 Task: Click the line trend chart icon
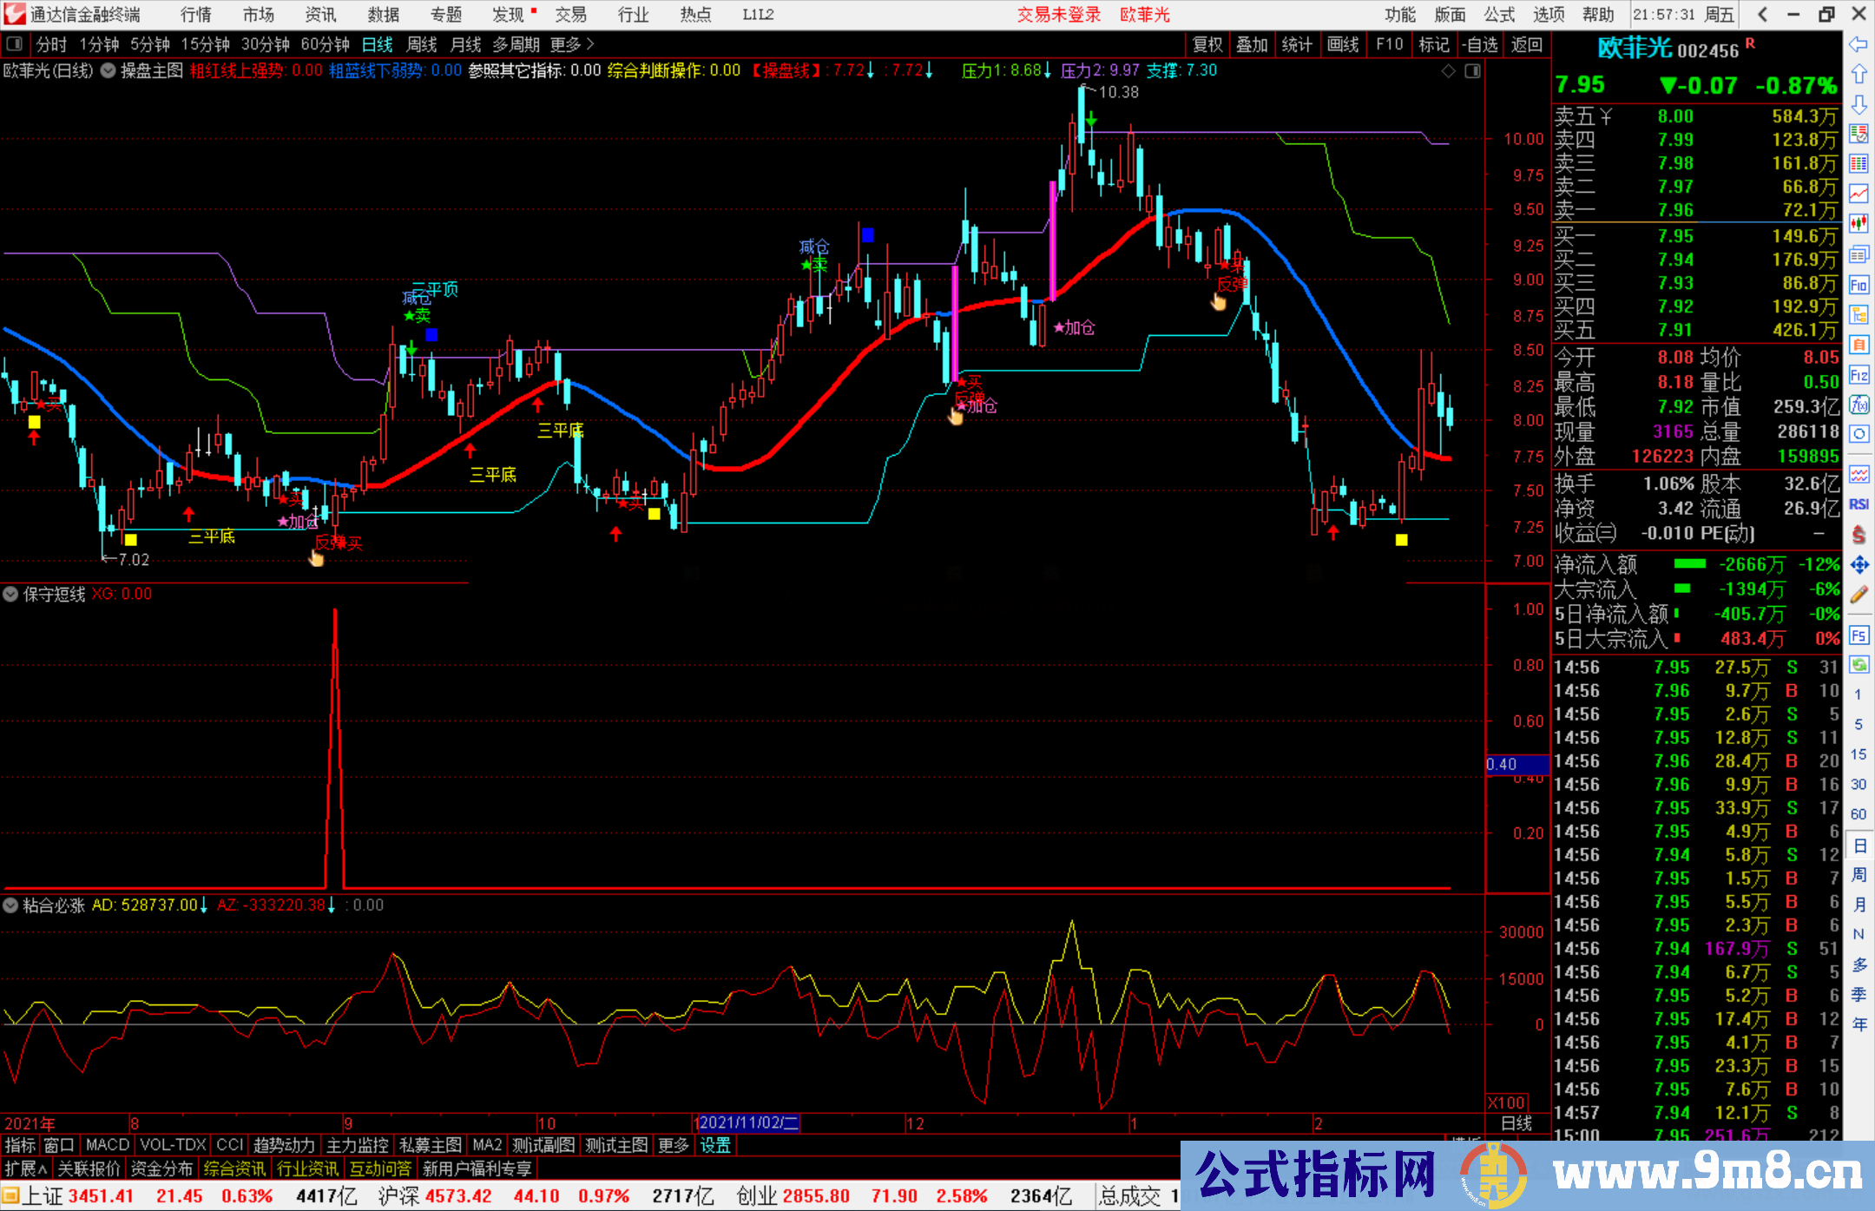click(x=1859, y=193)
